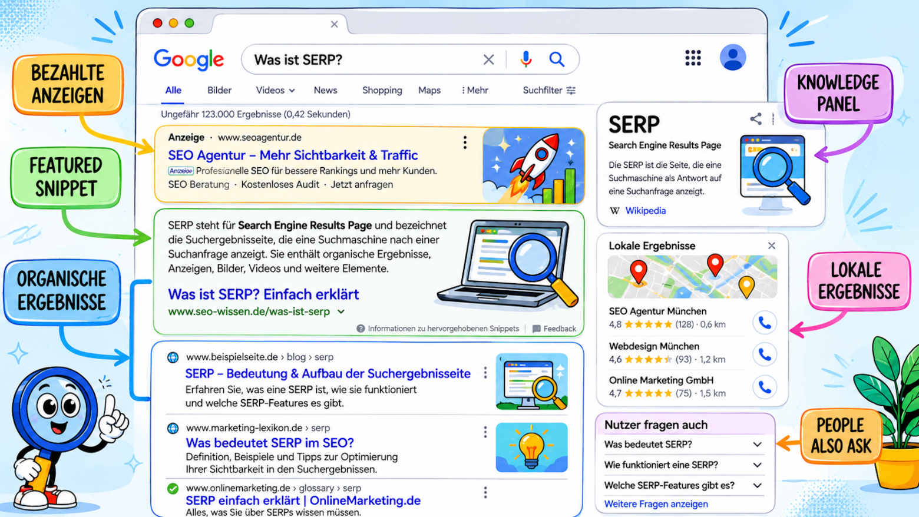Screen dimensions: 919x517
Task: Click the ad URL 'www.seoagentur.de'
Action: tap(260, 137)
